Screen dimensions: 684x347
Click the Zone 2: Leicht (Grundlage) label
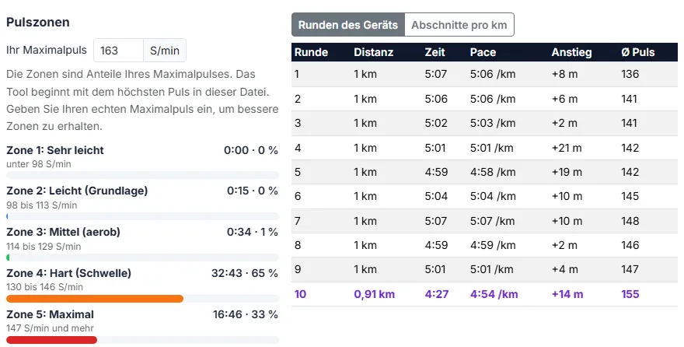77,191
